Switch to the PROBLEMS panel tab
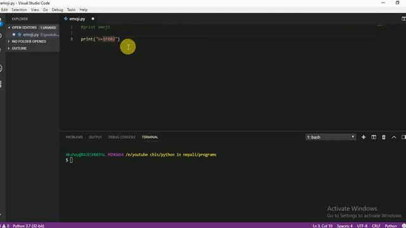The height and width of the screenshot is (228, 406). 74,137
